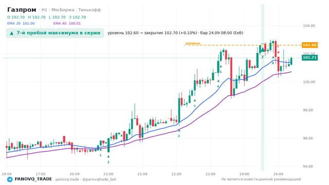This screenshot has height=185, width=329.
Task: Open the @panovqtrade_bot bot link
Action: [x=99, y=179]
